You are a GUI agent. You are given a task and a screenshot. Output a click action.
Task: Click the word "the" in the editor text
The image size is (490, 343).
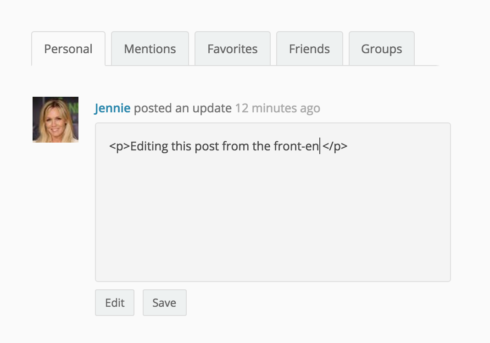(262, 147)
